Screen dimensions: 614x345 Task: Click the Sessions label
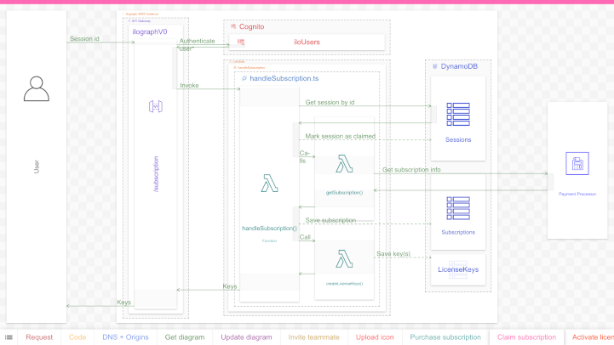[x=458, y=140]
